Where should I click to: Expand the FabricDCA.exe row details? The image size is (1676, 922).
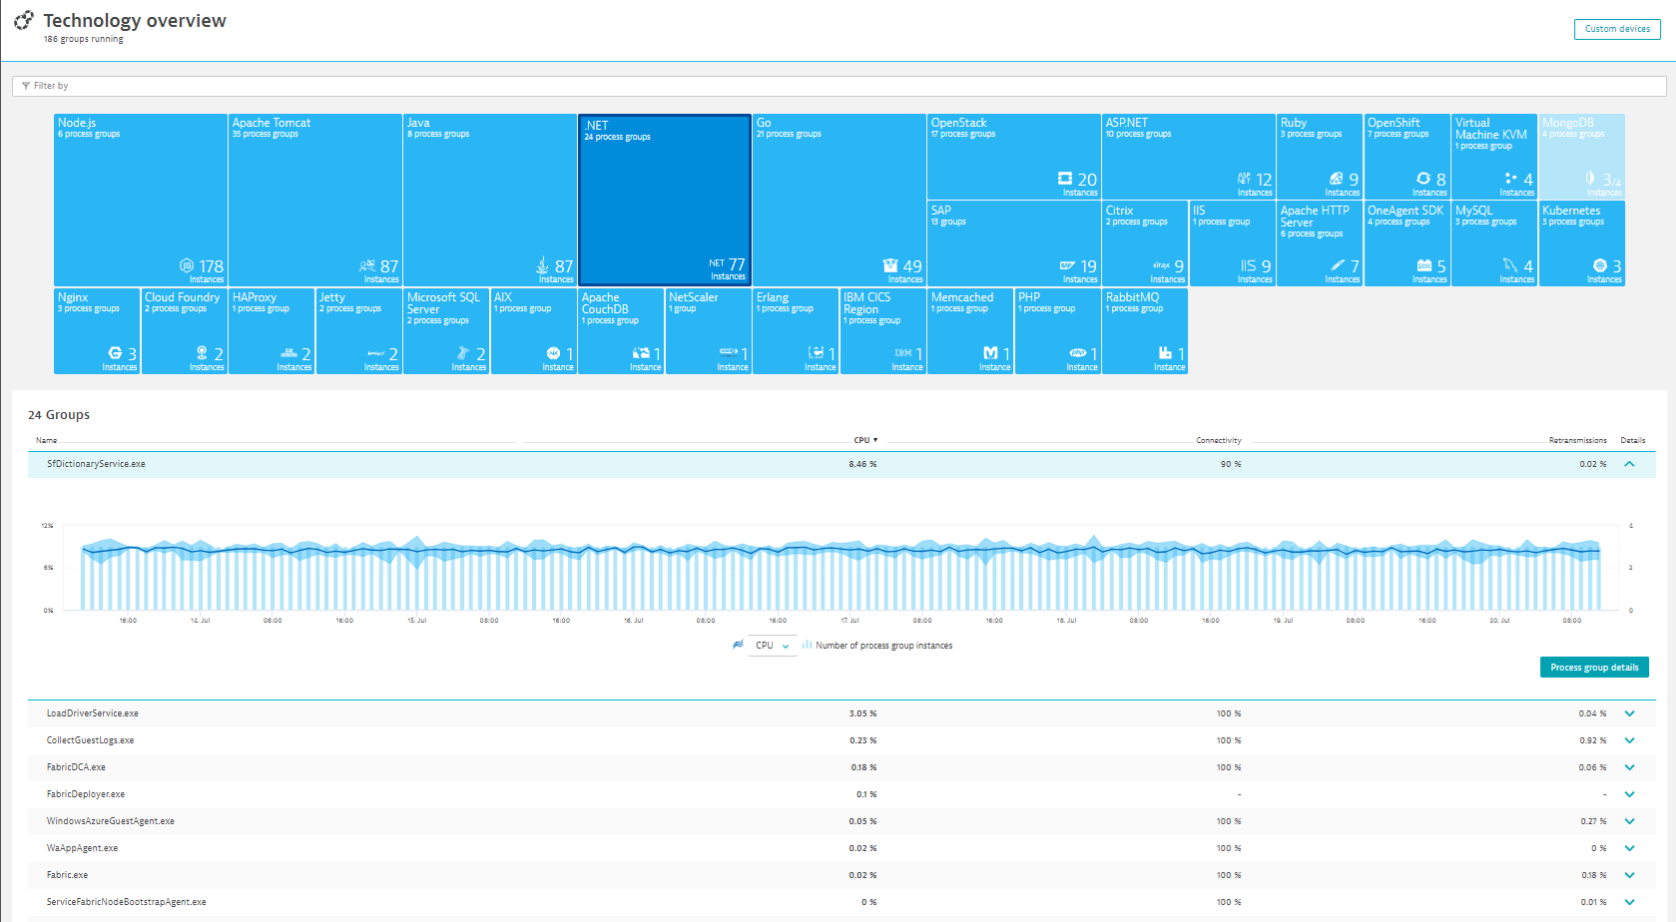(1629, 767)
